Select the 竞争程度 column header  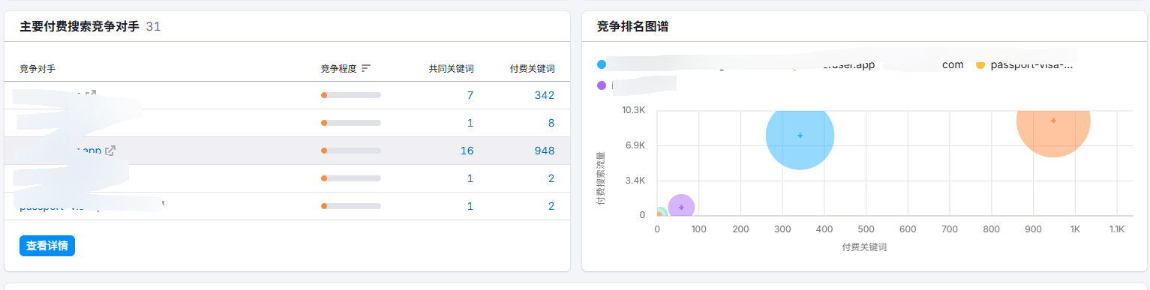click(339, 68)
